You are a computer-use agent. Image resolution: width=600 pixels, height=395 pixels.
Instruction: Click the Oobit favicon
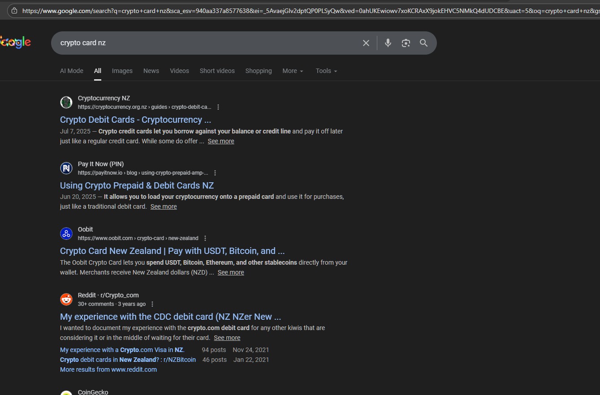point(66,233)
